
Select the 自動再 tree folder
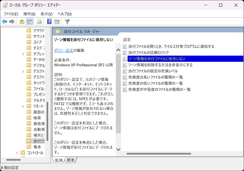[x=39, y=129]
